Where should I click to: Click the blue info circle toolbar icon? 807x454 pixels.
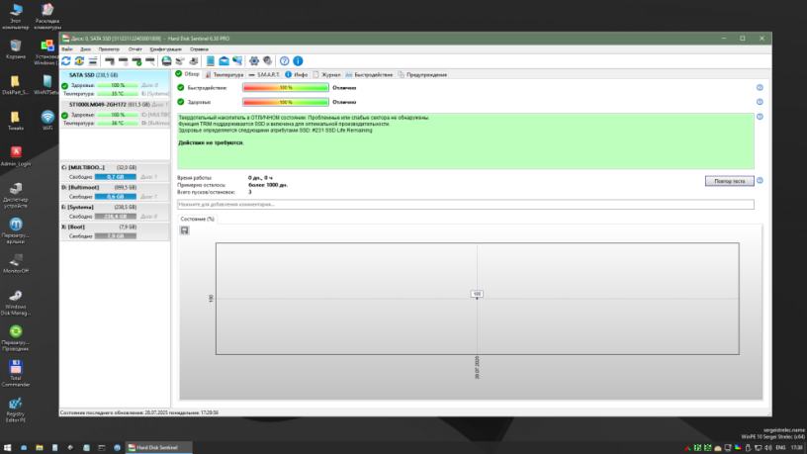[298, 61]
